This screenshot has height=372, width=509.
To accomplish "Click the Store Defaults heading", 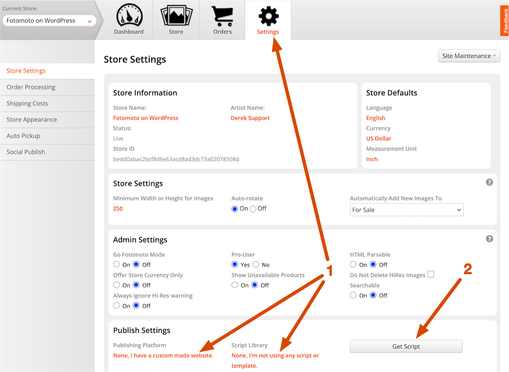I will point(392,93).
